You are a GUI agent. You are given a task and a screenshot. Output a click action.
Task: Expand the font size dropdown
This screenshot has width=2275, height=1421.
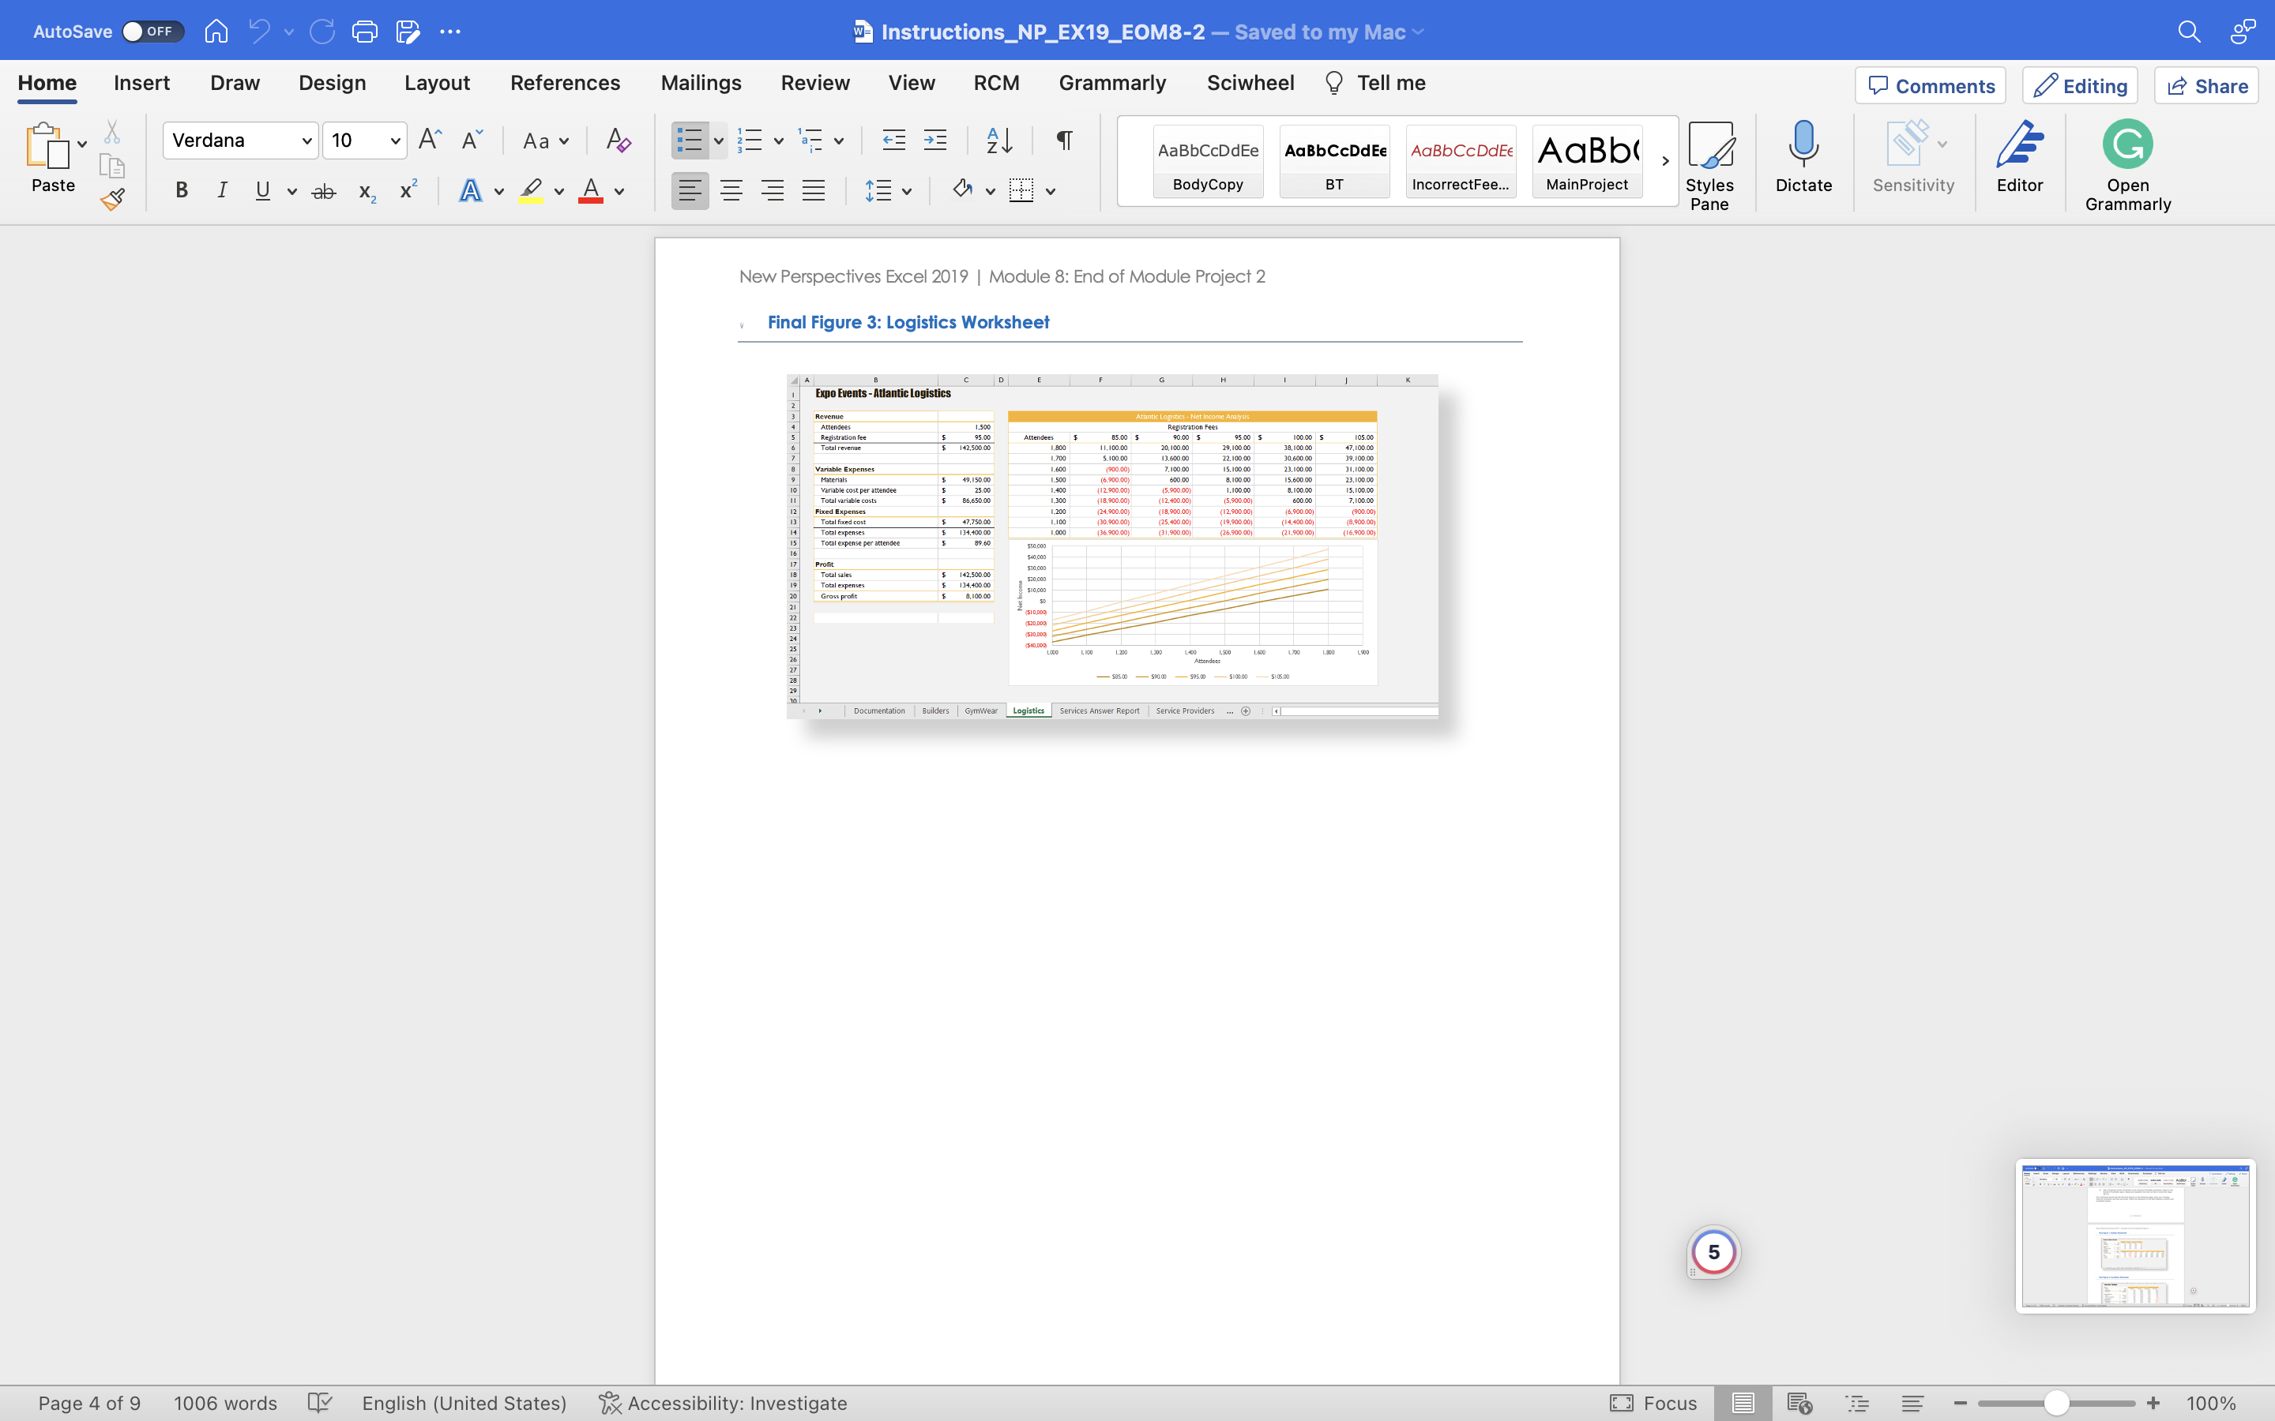[395, 141]
